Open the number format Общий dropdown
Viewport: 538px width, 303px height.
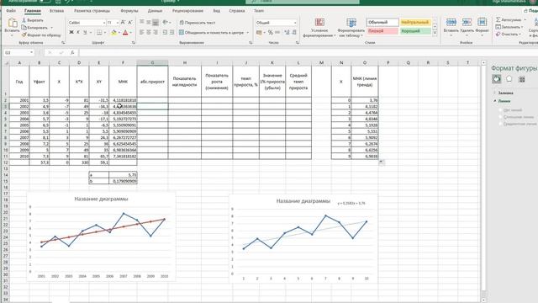click(x=295, y=23)
